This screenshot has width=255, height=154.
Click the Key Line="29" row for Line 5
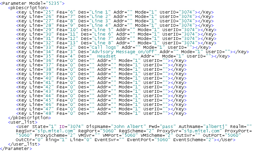tap(116, 30)
